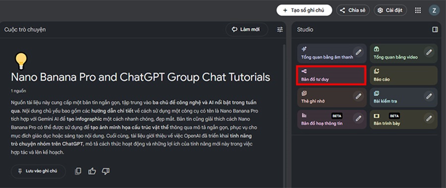Click the Studio panel title
The image size is (446, 188).
coord(305,29)
